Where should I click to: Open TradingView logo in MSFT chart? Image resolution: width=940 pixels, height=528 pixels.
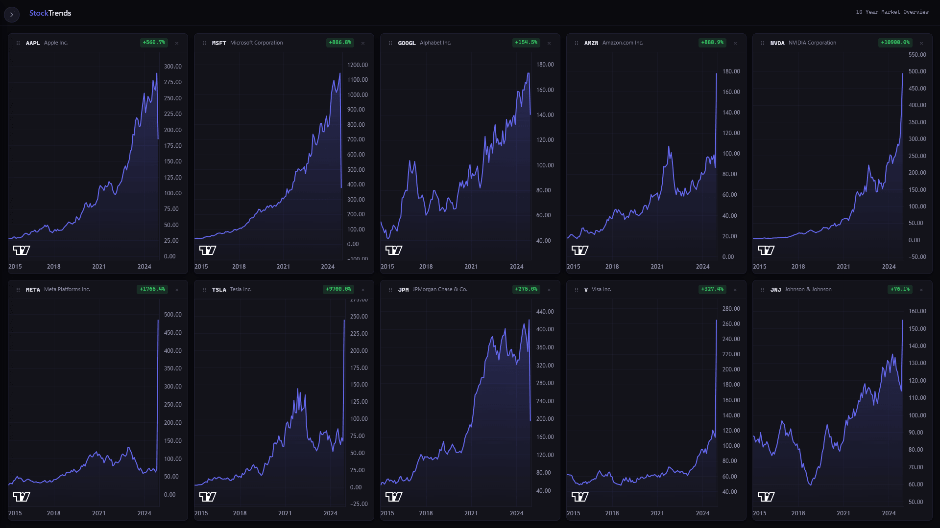(208, 250)
